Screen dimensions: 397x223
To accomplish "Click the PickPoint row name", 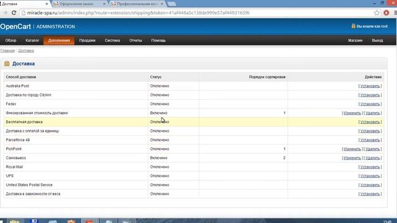I will click(x=14, y=149).
